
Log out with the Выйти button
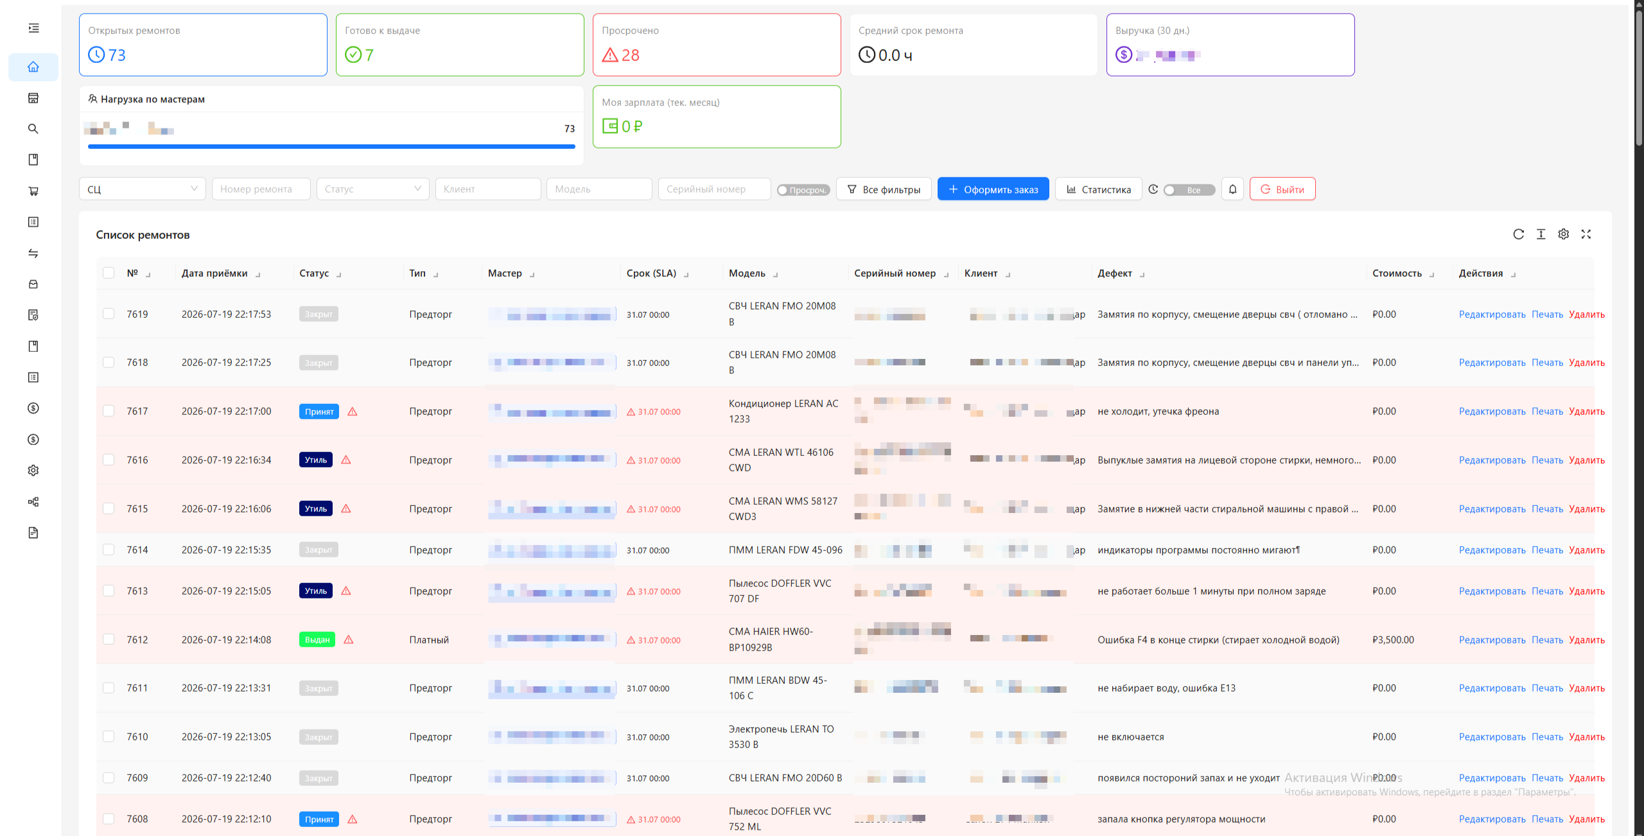[1282, 189]
